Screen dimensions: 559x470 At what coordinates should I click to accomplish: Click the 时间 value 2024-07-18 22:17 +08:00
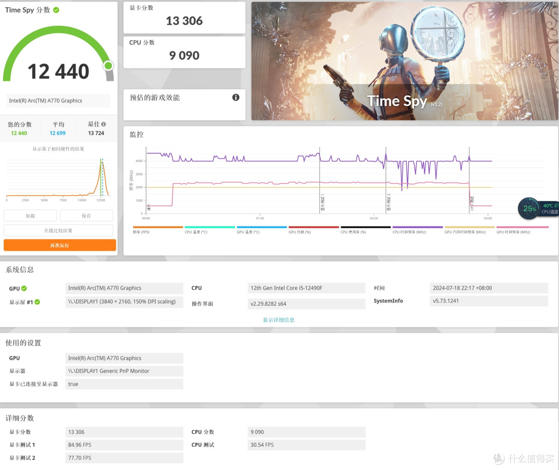pos(489,288)
